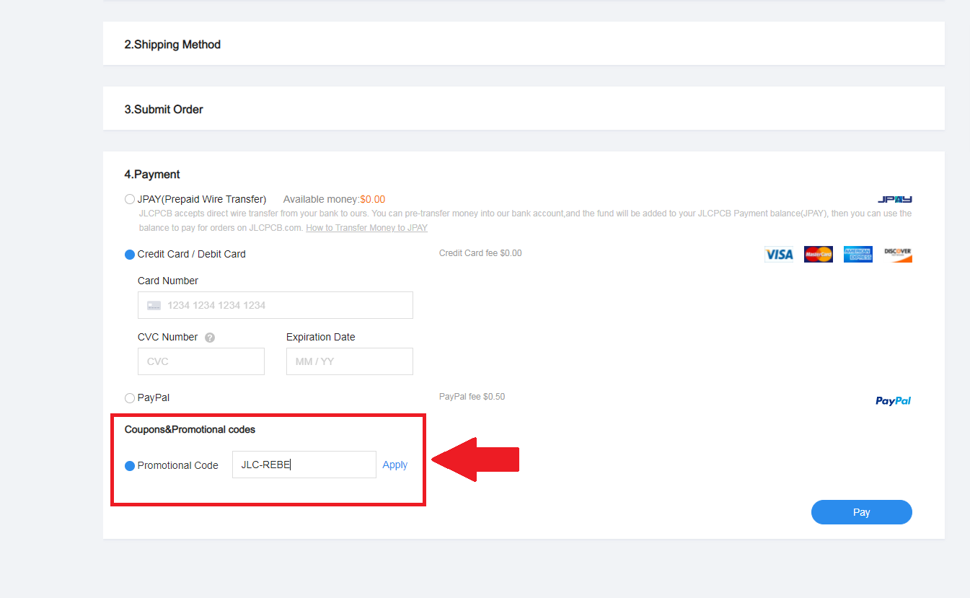970x598 pixels.
Task: Focus the Card Number input field
Action: 285,305
